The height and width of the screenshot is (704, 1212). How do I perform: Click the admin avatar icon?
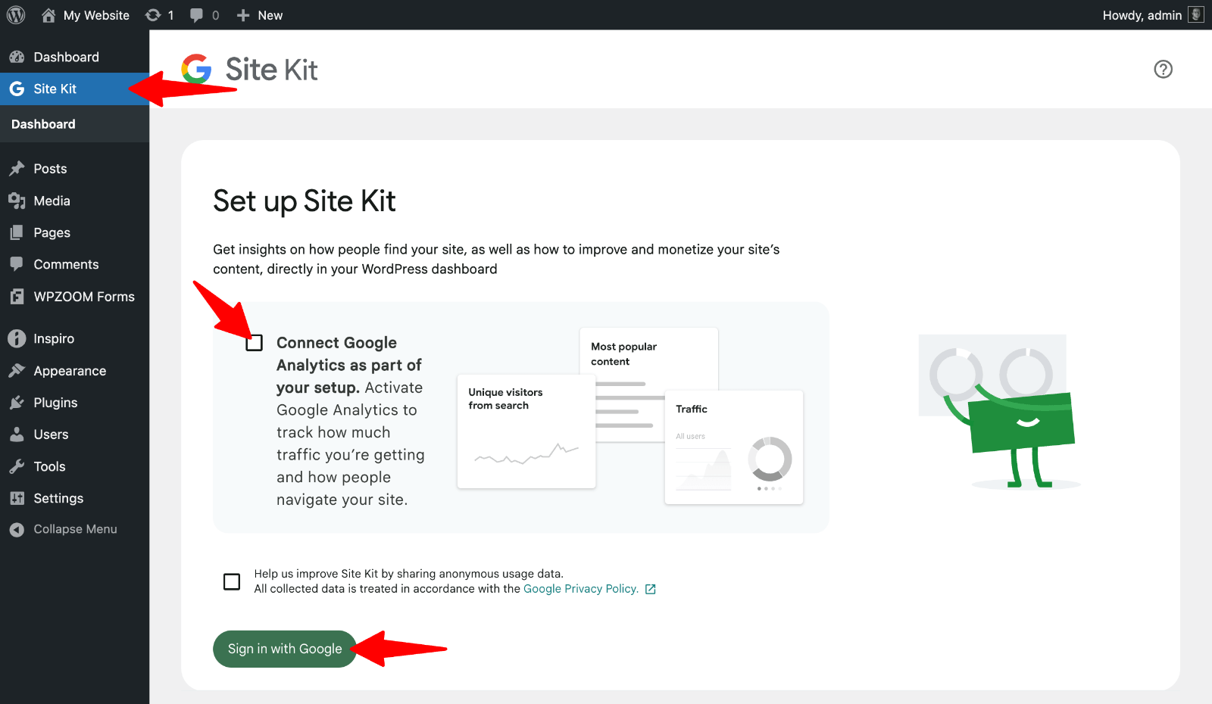click(x=1196, y=14)
